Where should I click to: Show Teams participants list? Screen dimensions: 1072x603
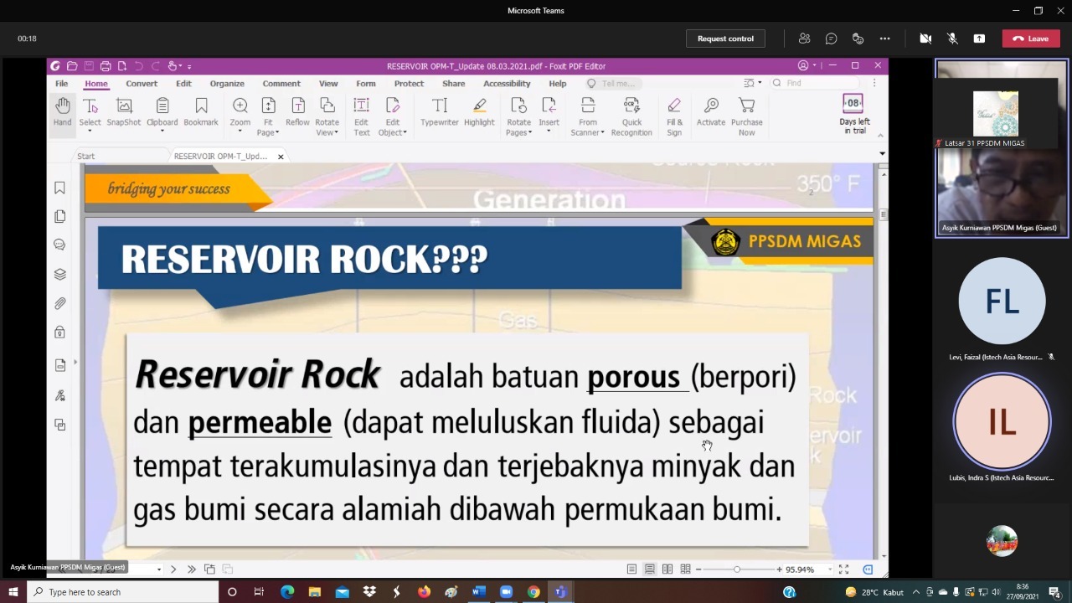point(804,39)
